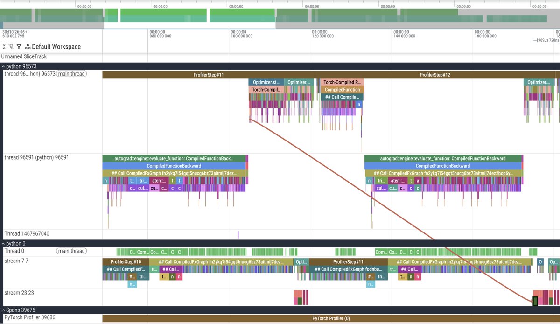Screen dimensions: 560x324
Task: Select the Optimizer.st... slice in ProfilerStep#11
Action: pos(266,82)
